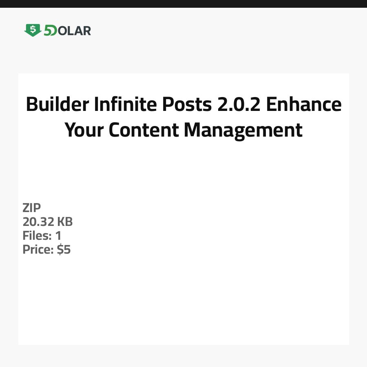Select the word "Content" in the heading
Image resolution: width=367 pixels, height=367 pixels.
coord(144,130)
